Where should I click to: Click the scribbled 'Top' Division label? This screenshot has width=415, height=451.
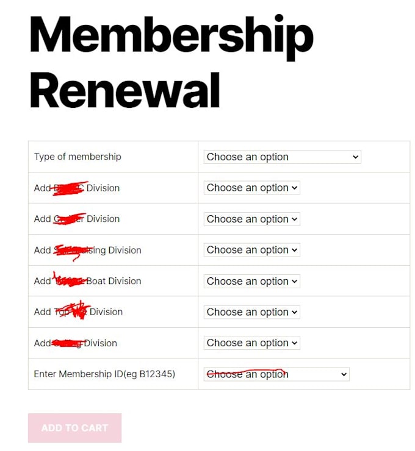(78, 312)
